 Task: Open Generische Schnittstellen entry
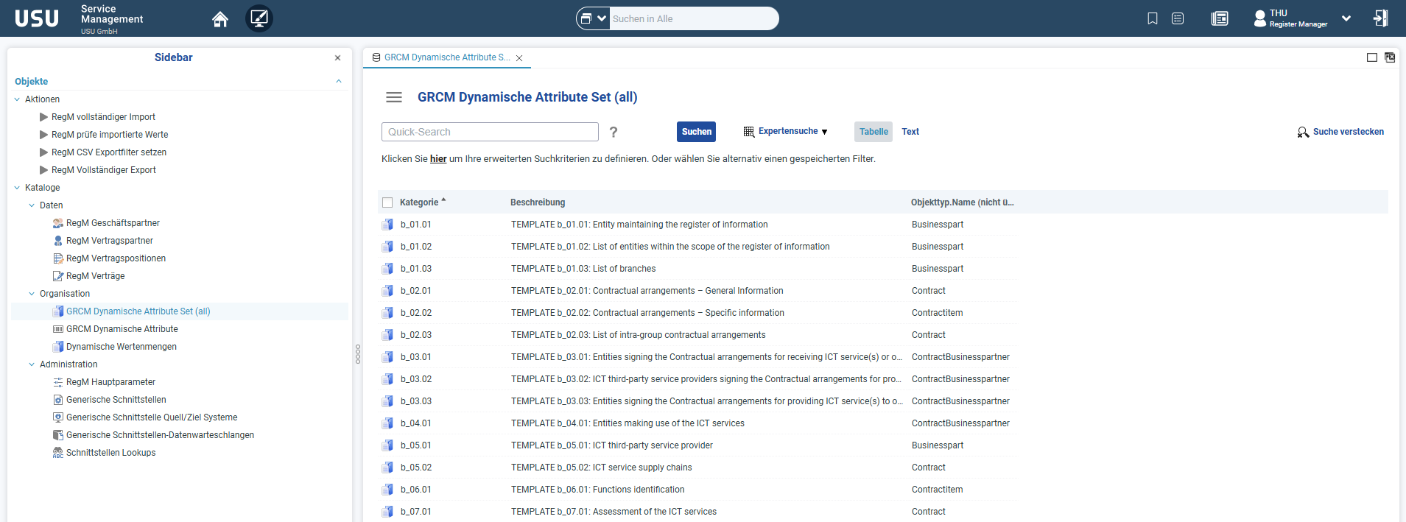116,400
